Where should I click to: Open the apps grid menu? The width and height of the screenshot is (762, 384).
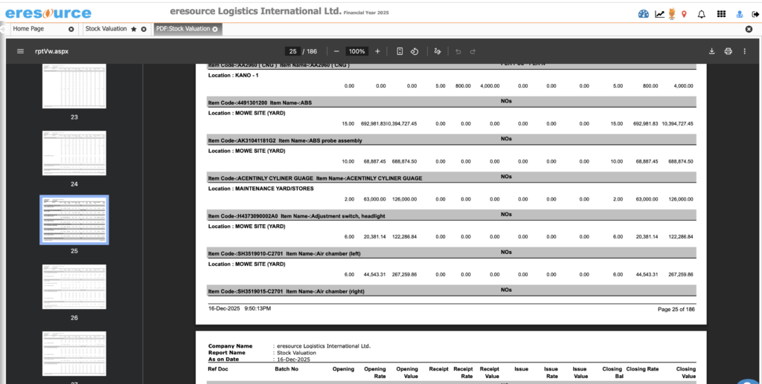coord(721,13)
